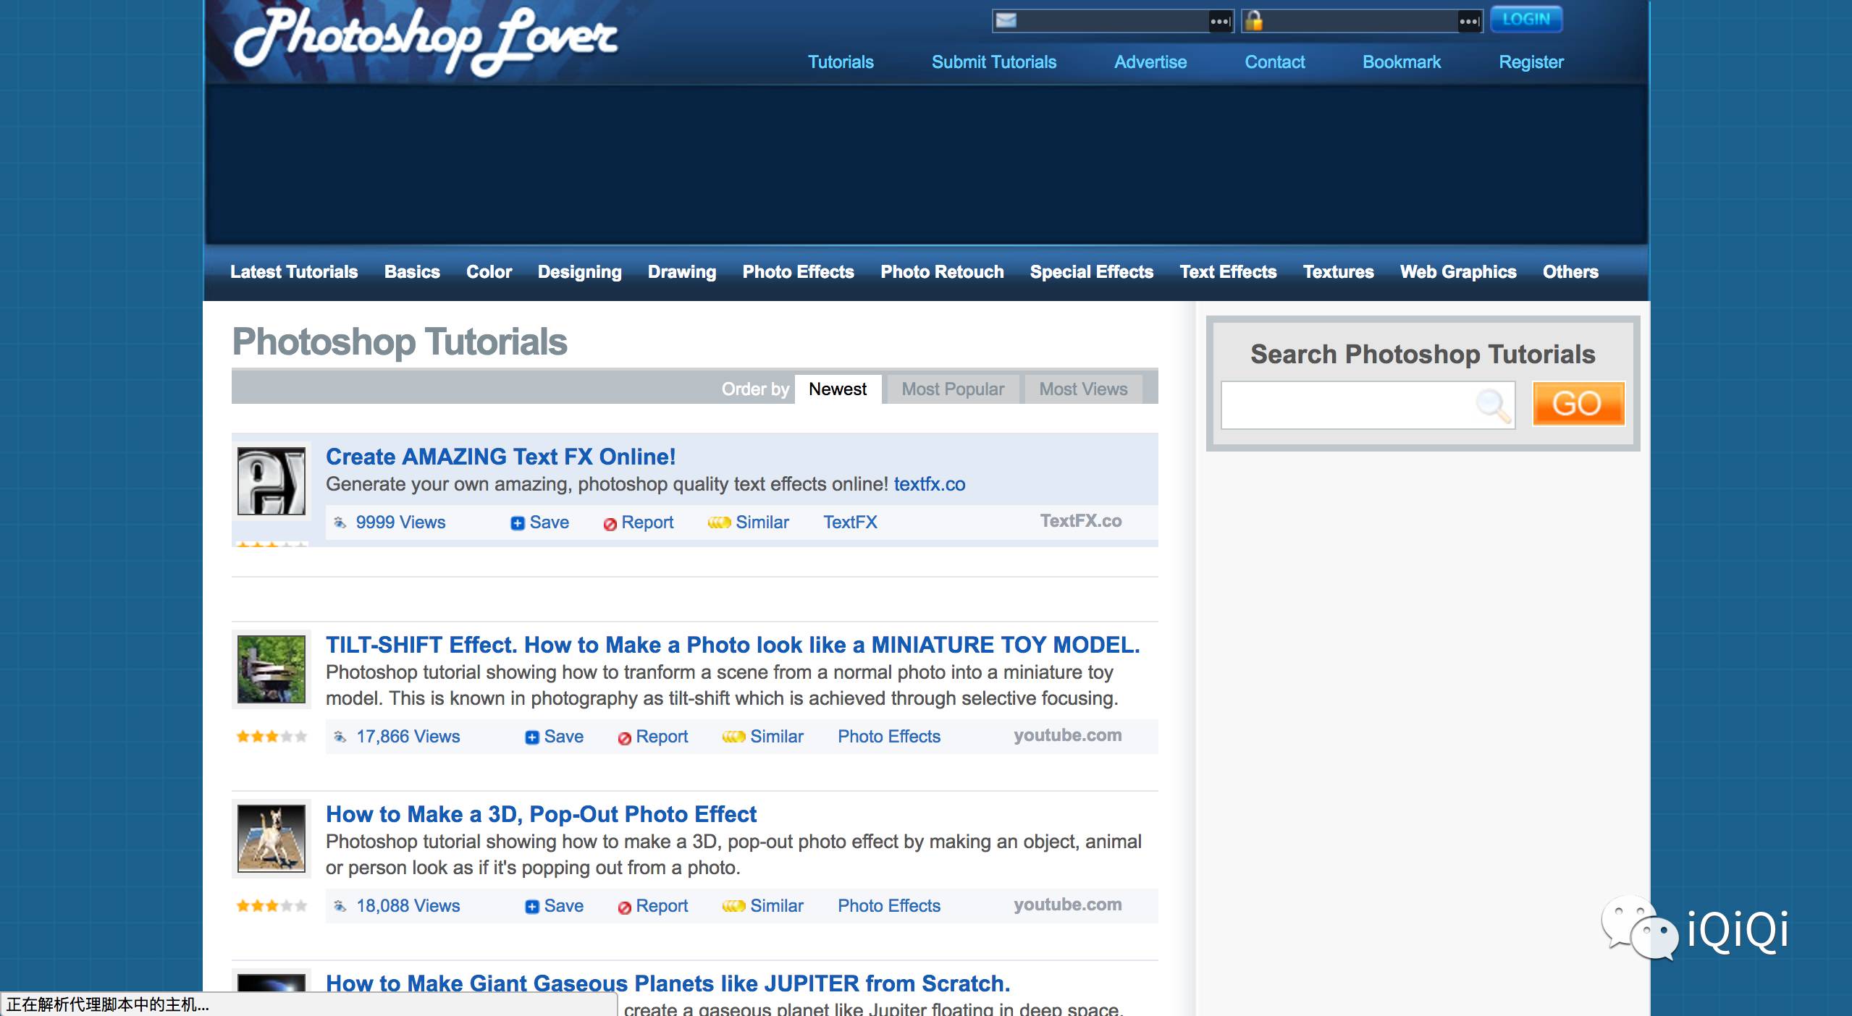Focus the email login input field
The width and height of the screenshot is (1852, 1016).
[x=1113, y=21]
